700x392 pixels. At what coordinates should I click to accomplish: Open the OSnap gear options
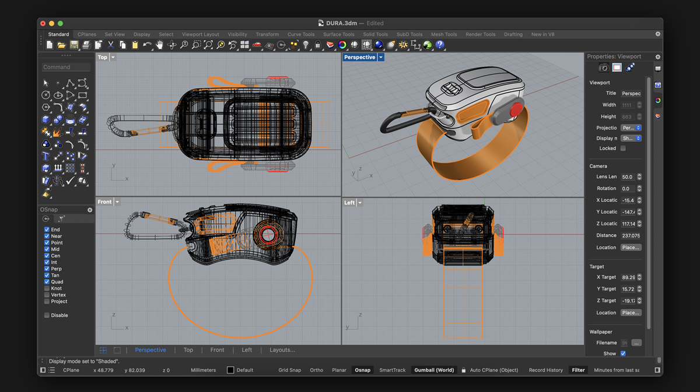[x=90, y=210]
